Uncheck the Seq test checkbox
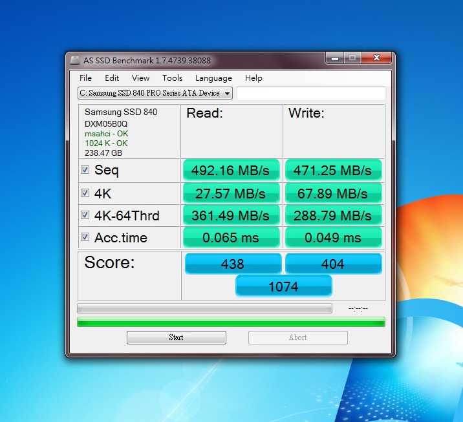Viewport: 463px width, 422px height. [x=85, y=170]
